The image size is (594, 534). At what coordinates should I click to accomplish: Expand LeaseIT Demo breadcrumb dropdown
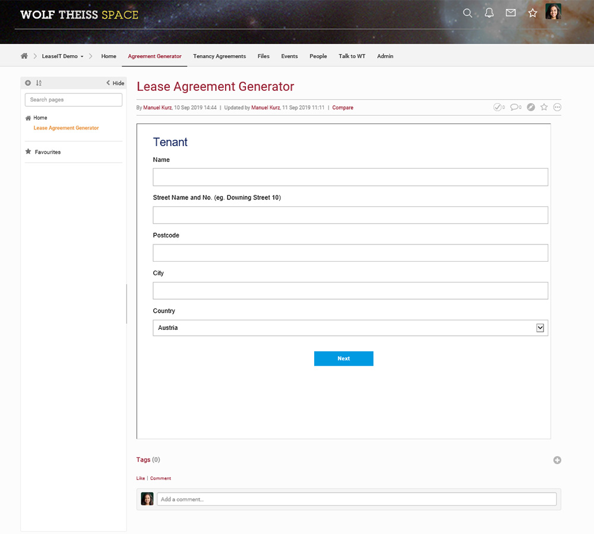point(62,56)
